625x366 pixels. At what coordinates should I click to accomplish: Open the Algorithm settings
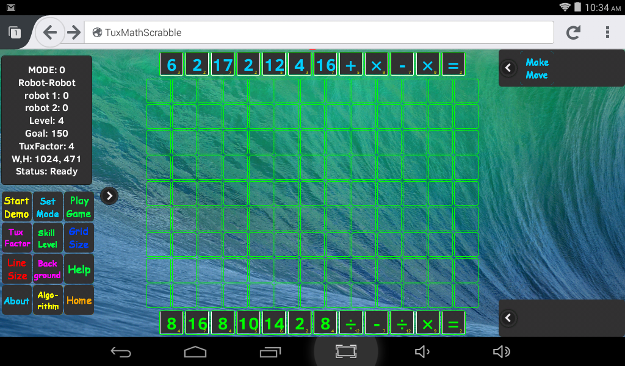(x=48, y=300)
